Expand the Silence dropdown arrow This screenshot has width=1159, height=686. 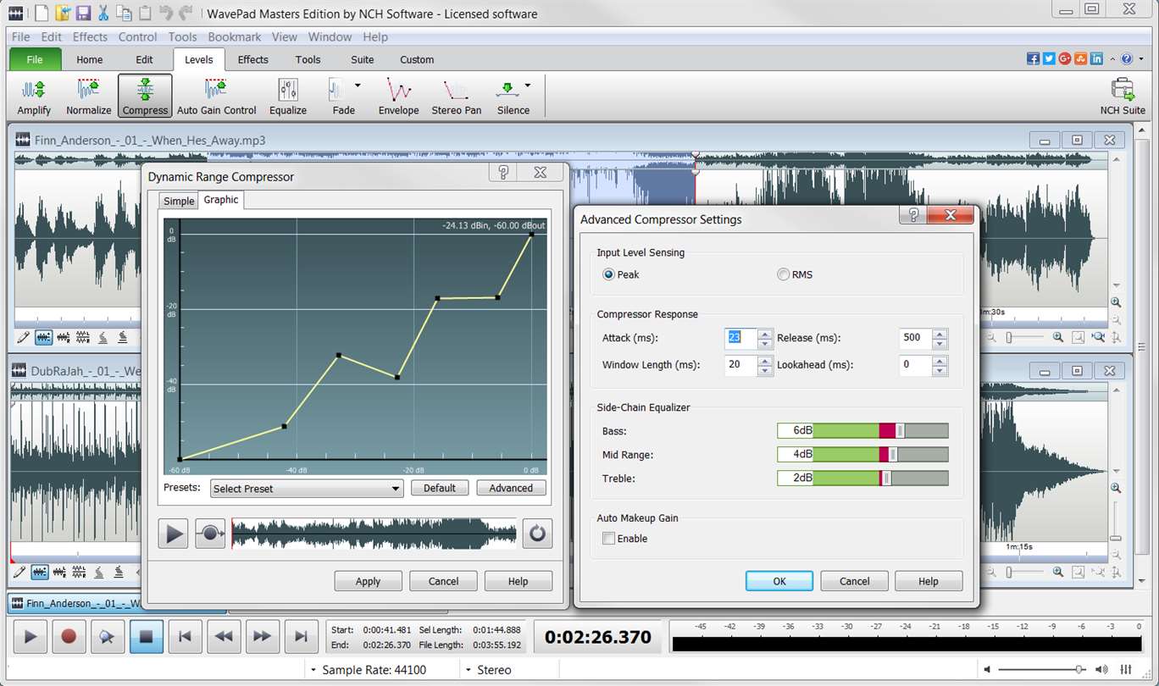(528, 86)
